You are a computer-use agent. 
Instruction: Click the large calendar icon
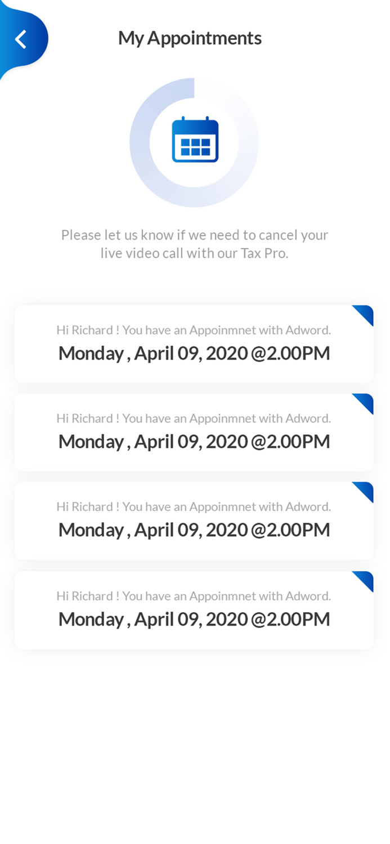click(194, 141)
